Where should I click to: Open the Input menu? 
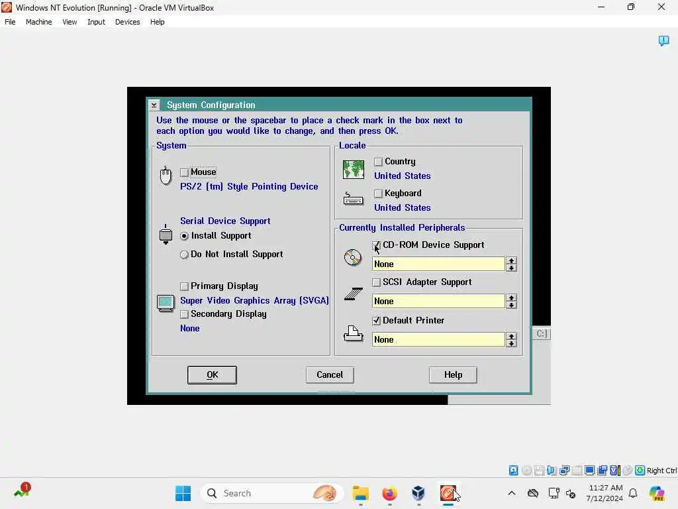coord(96,22)
